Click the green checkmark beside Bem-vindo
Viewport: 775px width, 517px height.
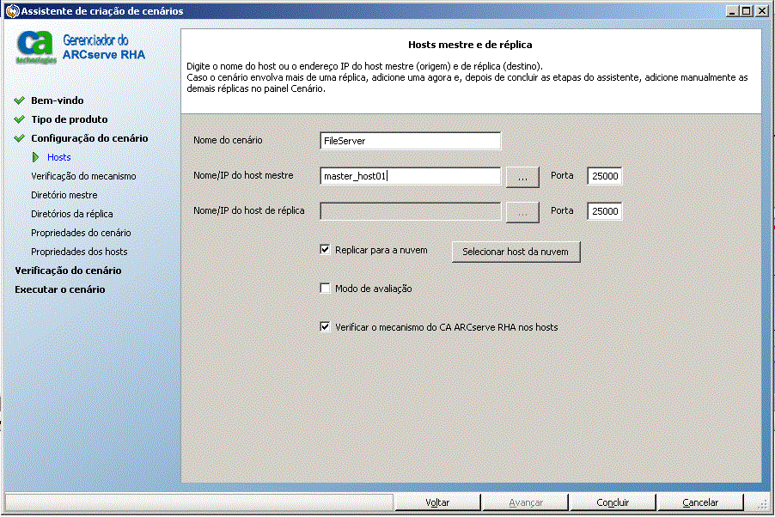[19, 100]
